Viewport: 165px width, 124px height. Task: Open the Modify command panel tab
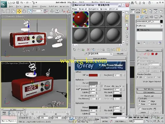click(142, 17)
